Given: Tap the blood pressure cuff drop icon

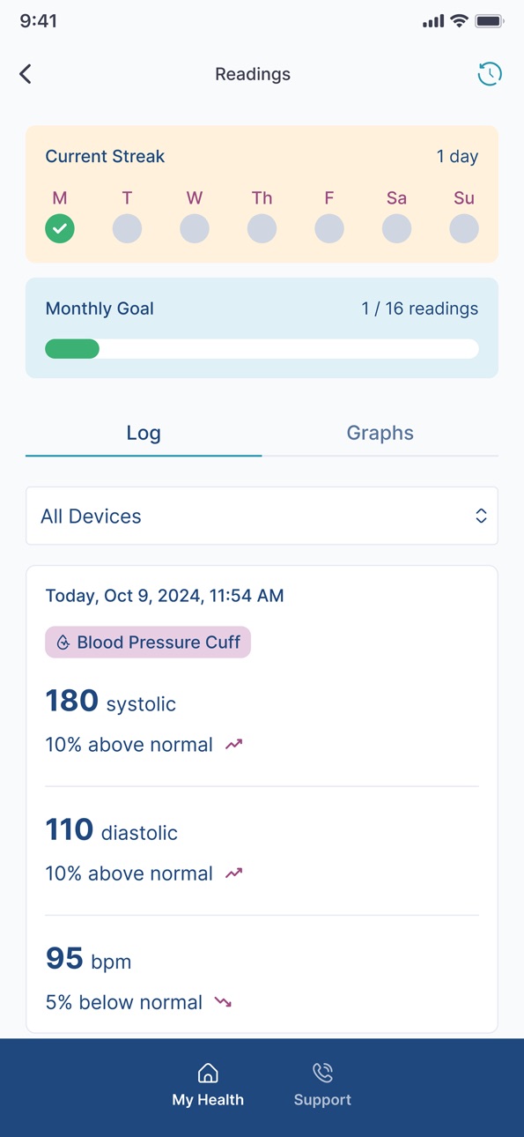Looking at the screenshot, I should pyautogui.click(x=63, y=643).
